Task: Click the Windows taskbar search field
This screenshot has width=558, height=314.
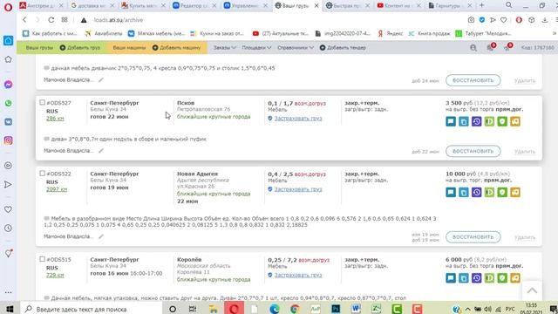Action: pyautogui.click(x=92, y=309)
